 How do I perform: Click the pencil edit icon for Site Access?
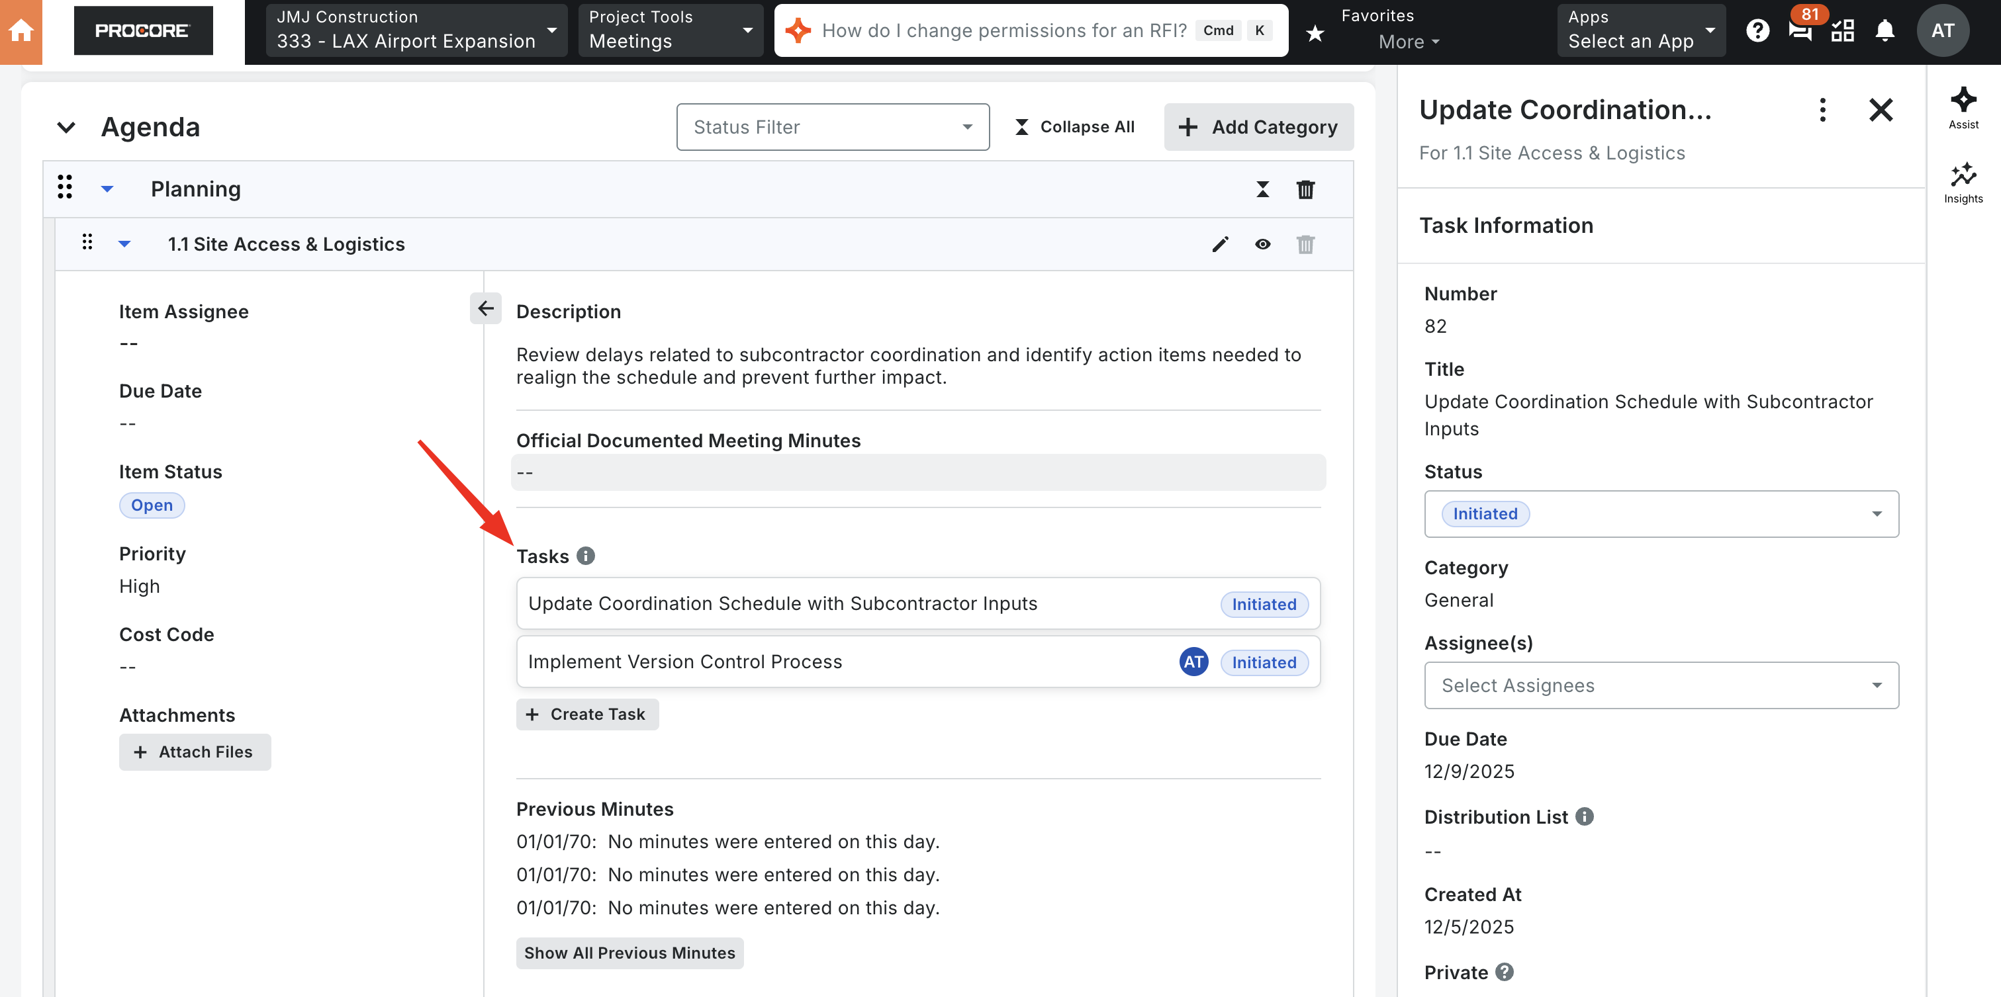point(1219,245)
